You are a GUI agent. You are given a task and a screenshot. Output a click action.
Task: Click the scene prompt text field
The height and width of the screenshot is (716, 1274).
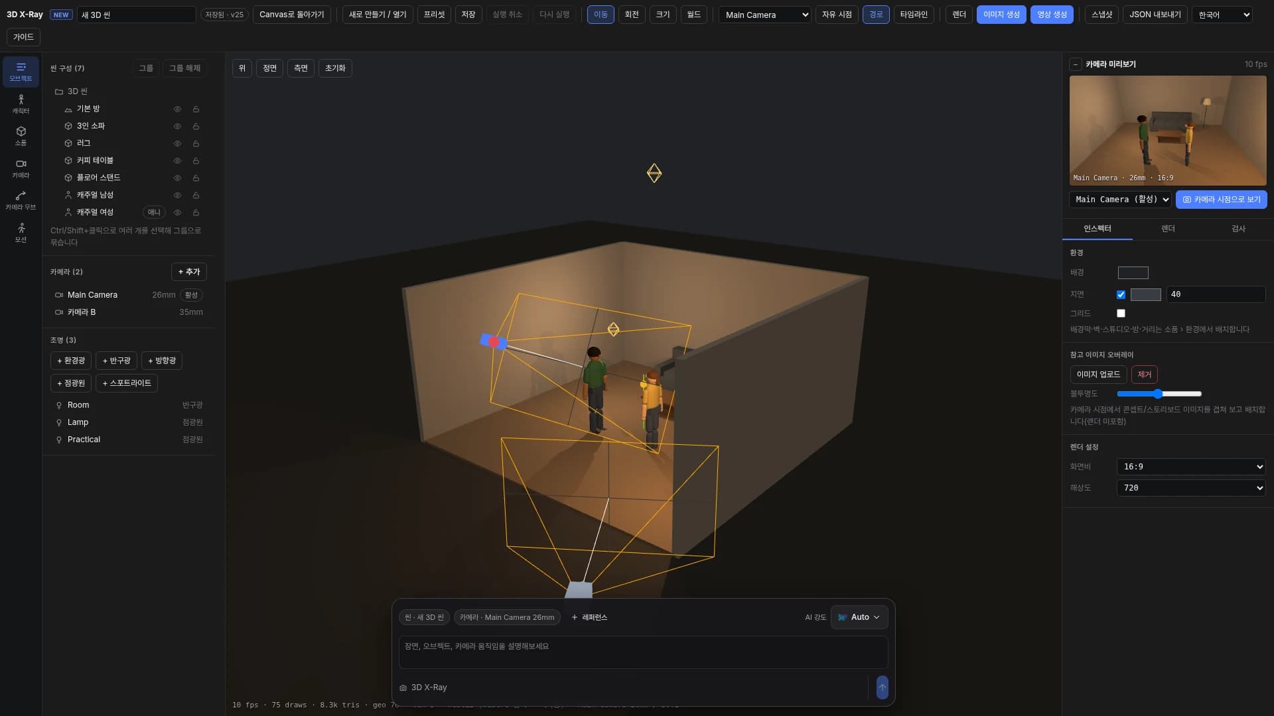click(x=643, y=652)
